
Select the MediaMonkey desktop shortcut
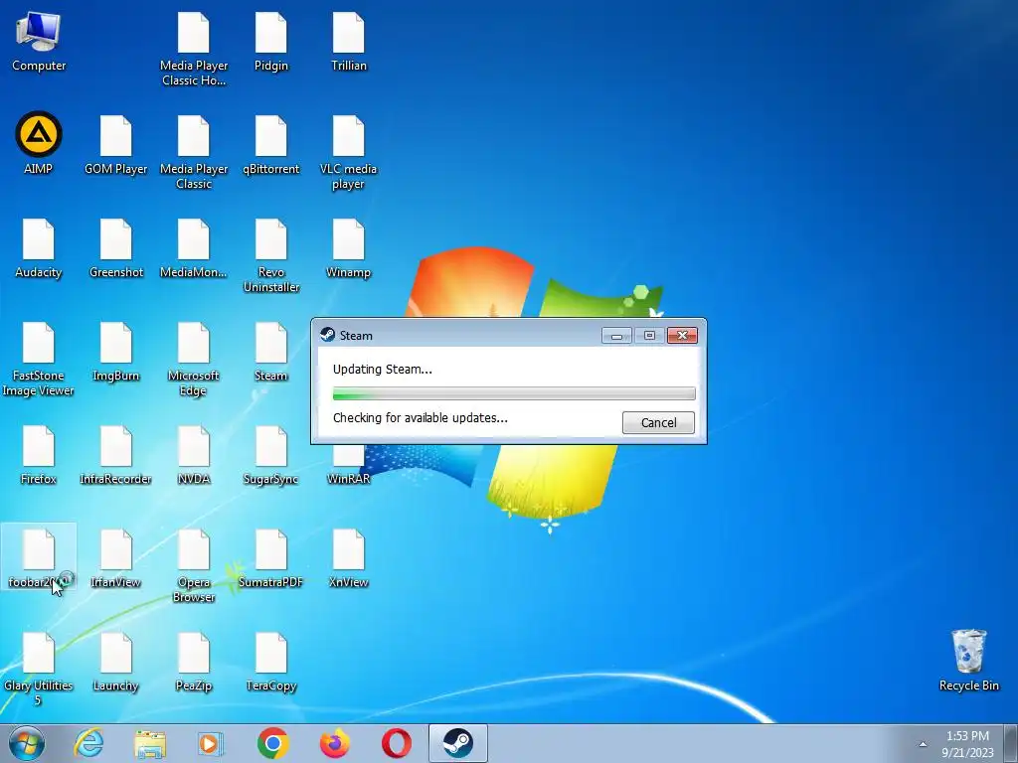coord(194,249)
